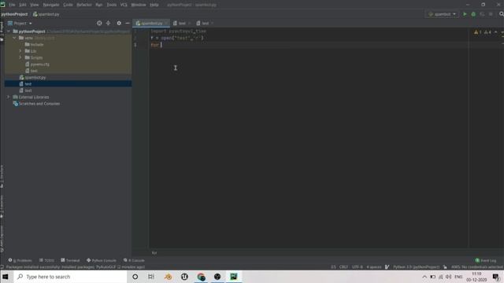Click the UTF-8 encoding status widget

pos(357,267)
